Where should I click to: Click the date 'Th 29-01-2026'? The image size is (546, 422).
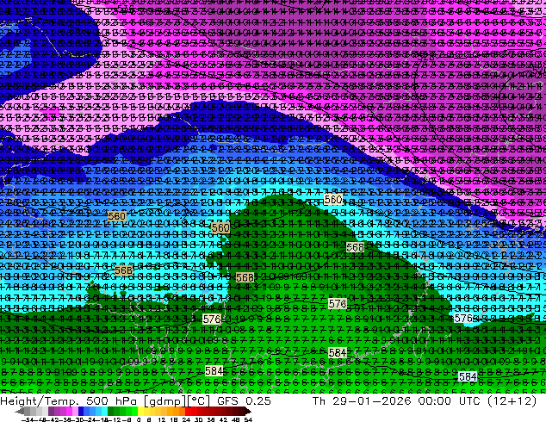point(362,401)
